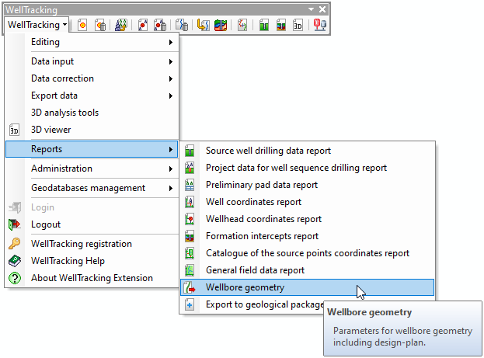
Task: Expand the Editing submenu
Action: point(92,42)
